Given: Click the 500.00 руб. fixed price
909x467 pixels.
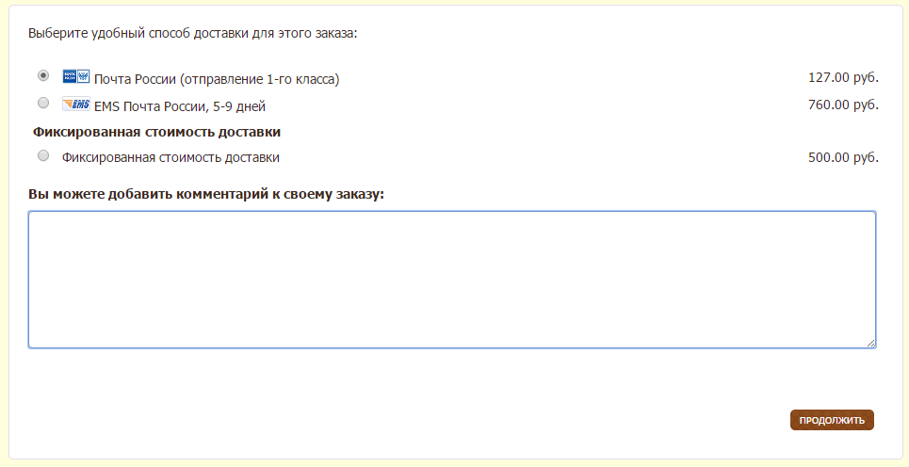Looking at the screenshot, I should point(843,157).
